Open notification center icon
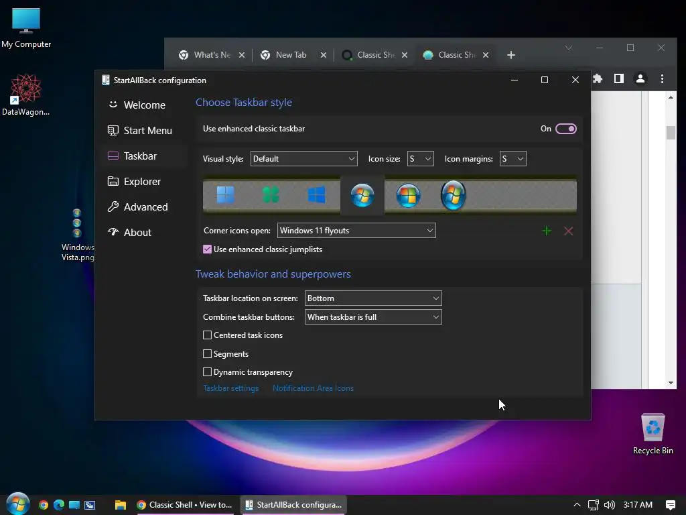The height and width of the screenshot is (515, 686). click(670, 505)
